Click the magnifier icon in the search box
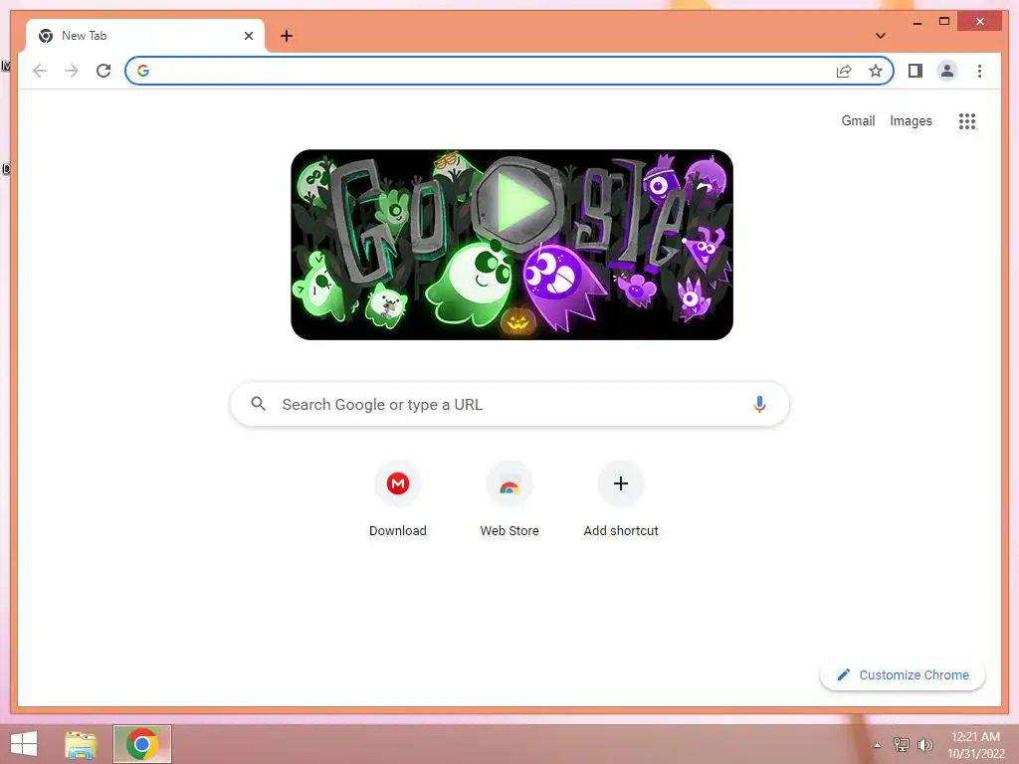 point(258,404)
